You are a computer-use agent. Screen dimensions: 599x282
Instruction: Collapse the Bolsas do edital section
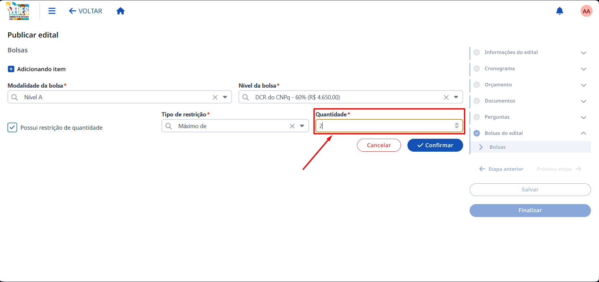pyautogui.click(x=583, y=133)
